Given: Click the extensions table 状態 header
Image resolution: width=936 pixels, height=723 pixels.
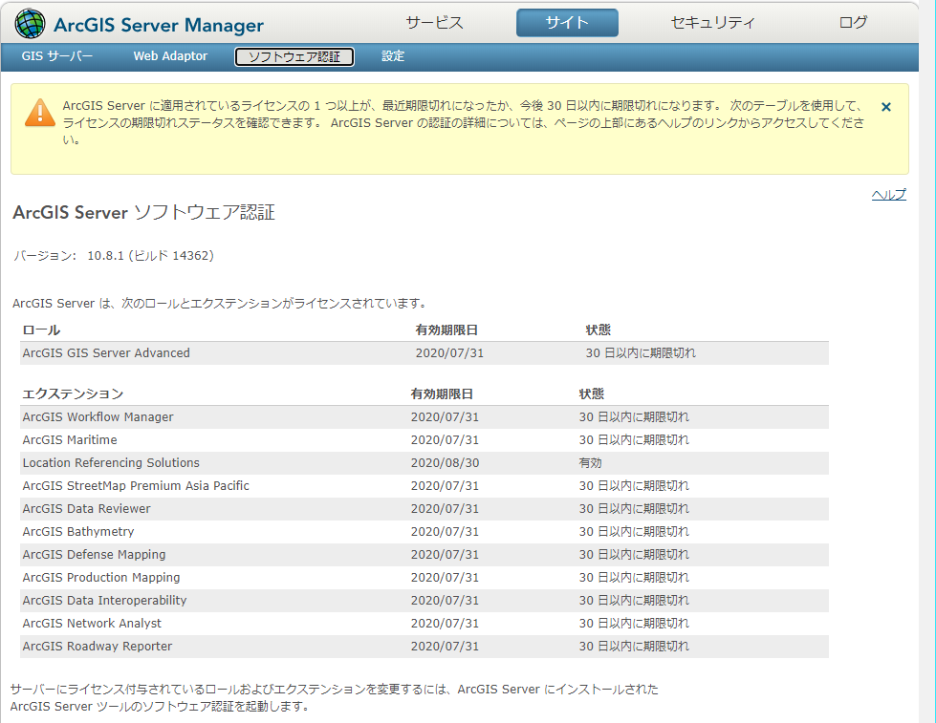Looking at the screenshot, I should tap(592, 393).
